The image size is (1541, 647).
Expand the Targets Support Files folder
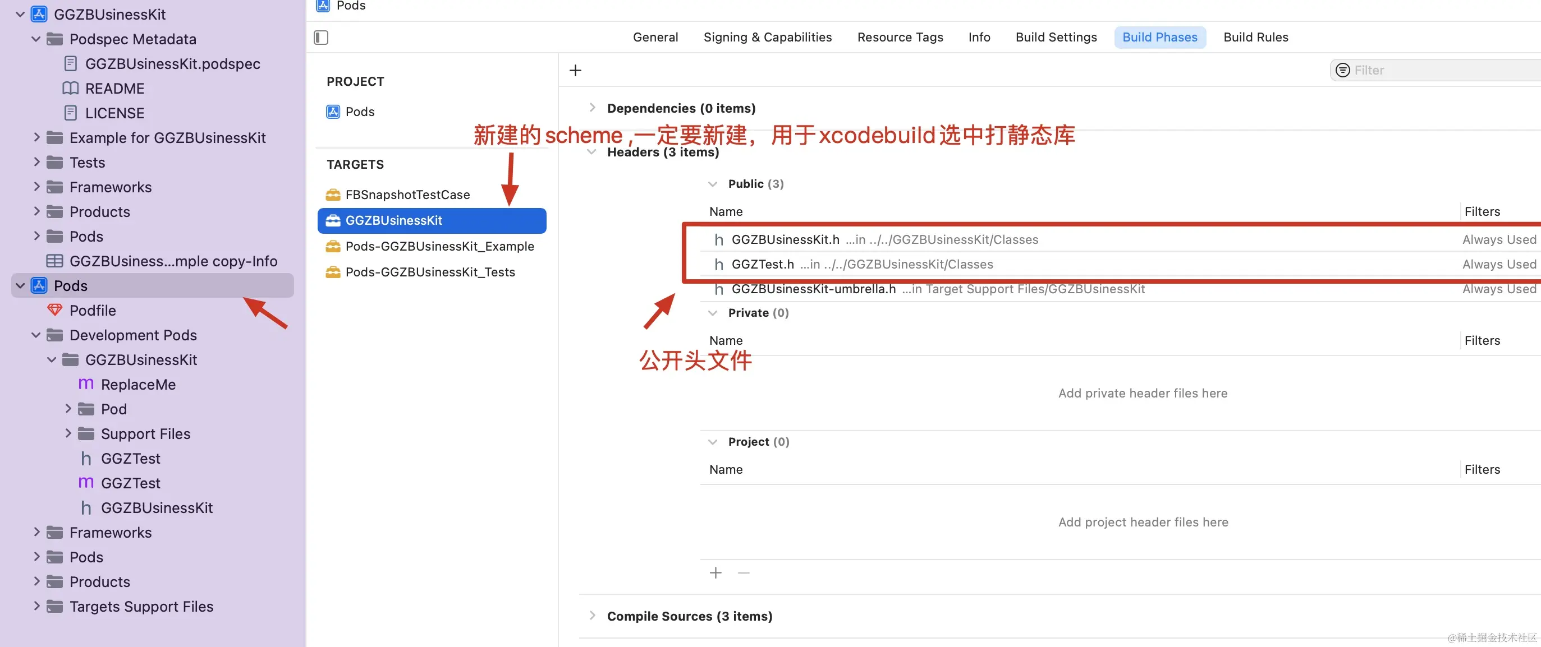point(36,606)
